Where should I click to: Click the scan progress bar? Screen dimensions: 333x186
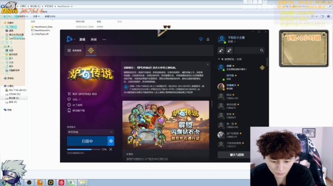[84, 150]
